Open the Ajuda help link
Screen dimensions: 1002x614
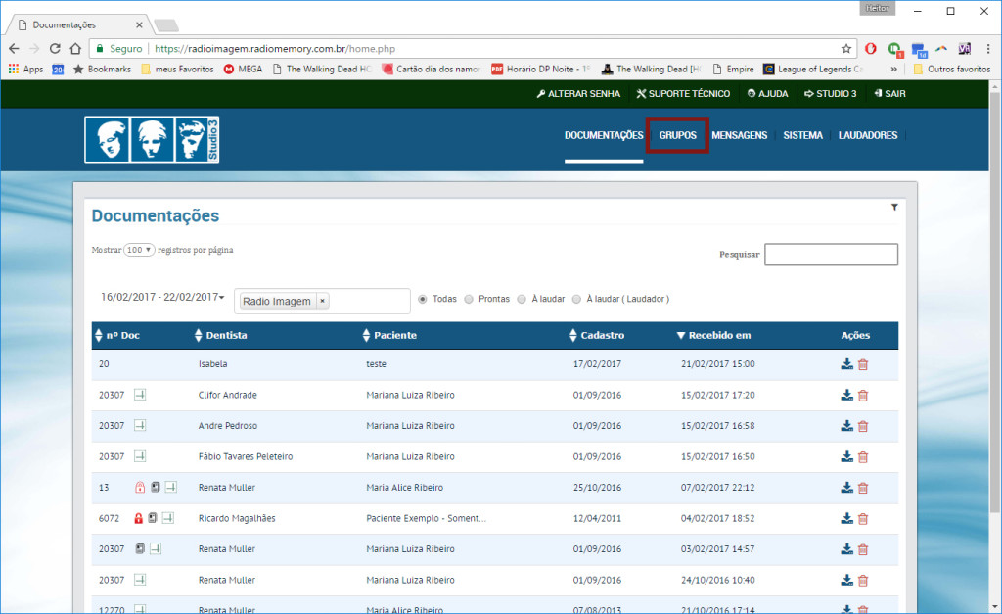click(x=767, y=93)
